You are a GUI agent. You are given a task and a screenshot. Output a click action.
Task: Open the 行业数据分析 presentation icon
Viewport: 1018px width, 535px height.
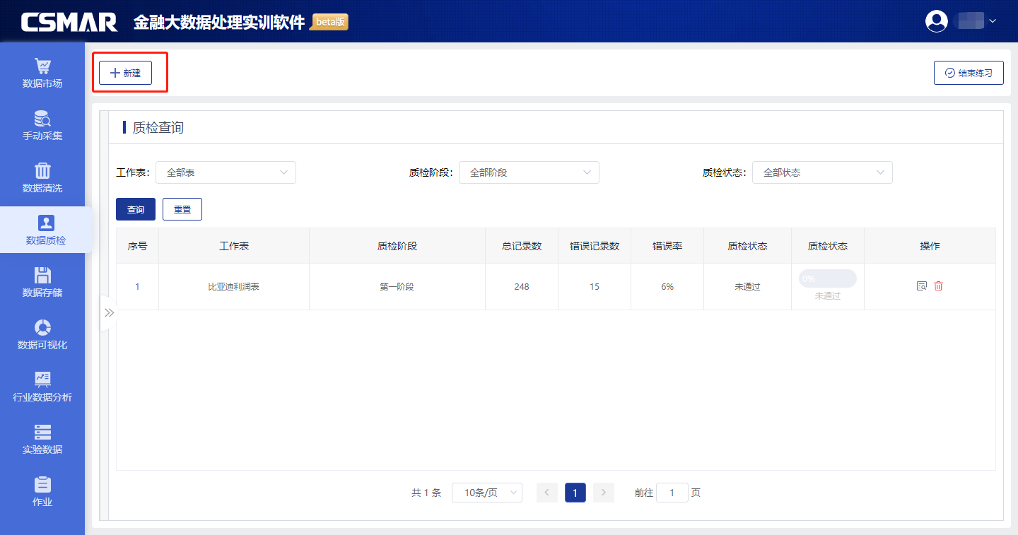[x=42, y=380]
